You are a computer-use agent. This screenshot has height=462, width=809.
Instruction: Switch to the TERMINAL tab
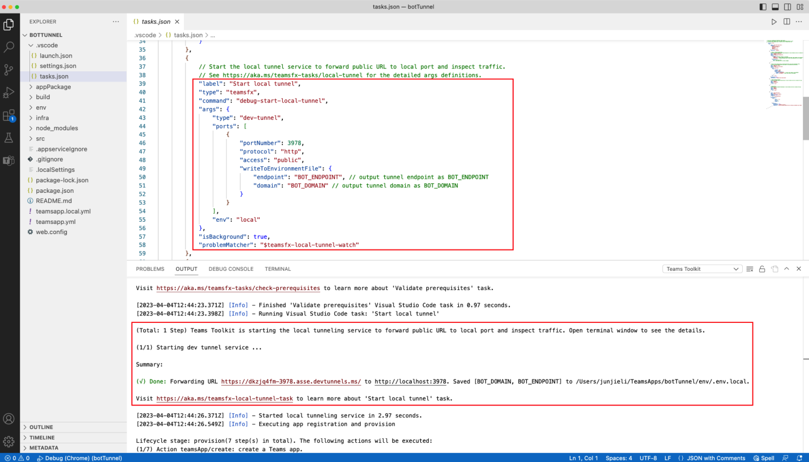coord(278,269)
